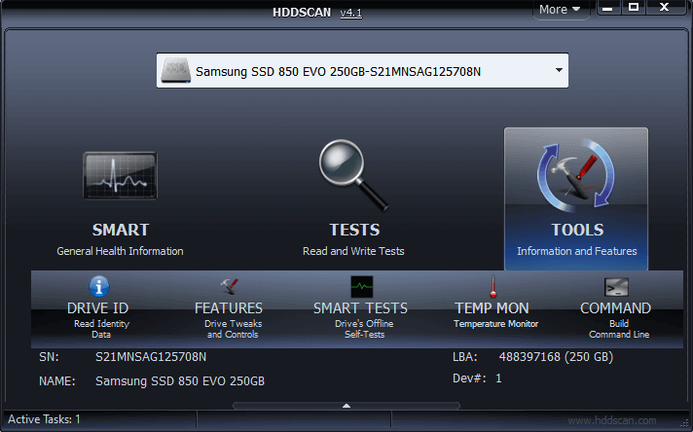
Task: Open the COMMAND terminal prompt icon
Action: pyautogui.click(x=616, y=287)
